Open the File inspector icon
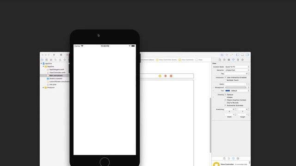The height and width of the screenshot is (166, 296). tap(220, 60)
